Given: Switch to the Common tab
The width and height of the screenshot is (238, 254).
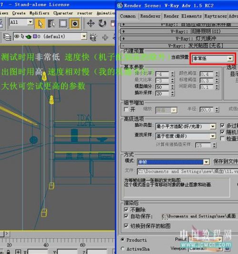Looking at the screenshot, I should pyautogui.click(x=128, y=16).
